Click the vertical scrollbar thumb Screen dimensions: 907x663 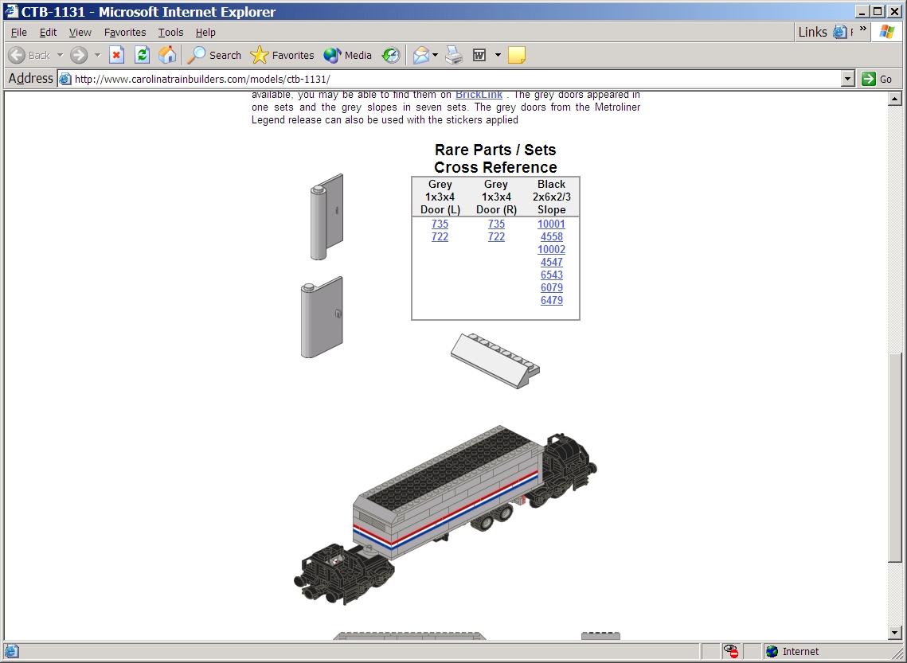tap(894, 457)
